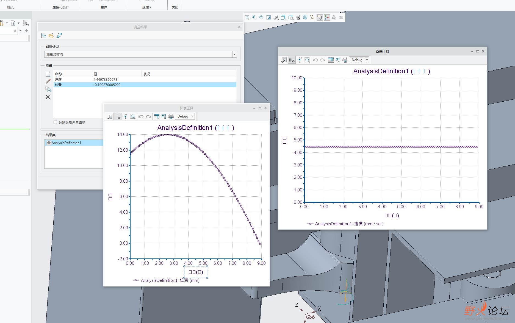The image size is (515, 323).
Task: Toggle annotation display in view toolbar
Action: 320,18
